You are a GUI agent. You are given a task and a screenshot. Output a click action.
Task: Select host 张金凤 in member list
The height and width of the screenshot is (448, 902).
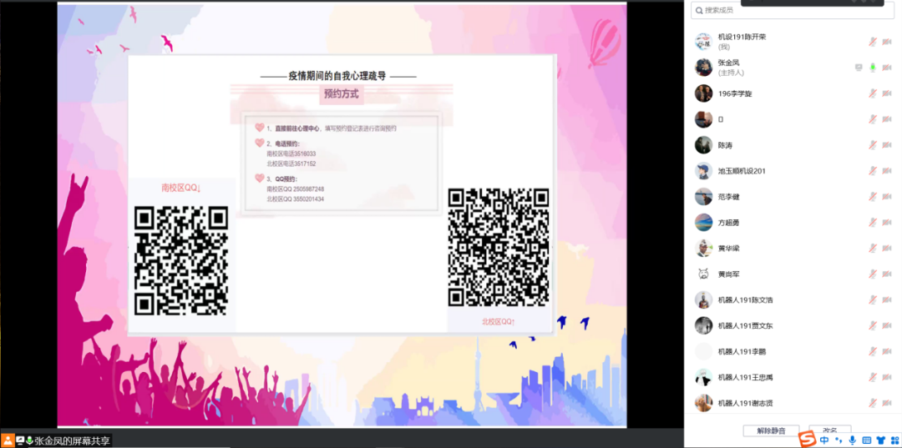pyautogui.click(x=792, y=68)
